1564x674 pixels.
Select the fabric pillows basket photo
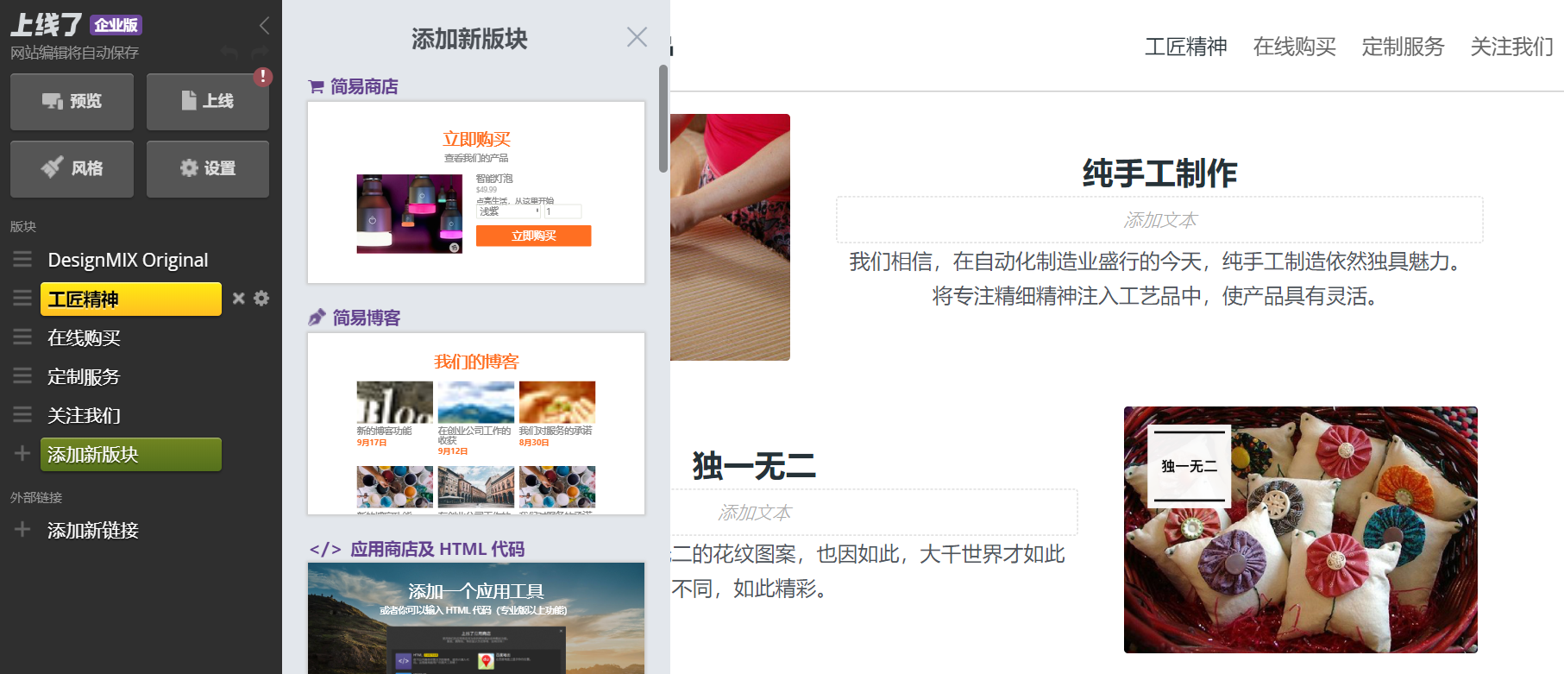pyautogui.click(x=1300, y=530)
